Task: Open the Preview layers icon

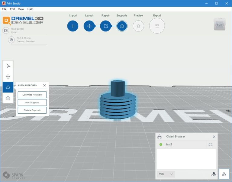Action: click(138, 26)
